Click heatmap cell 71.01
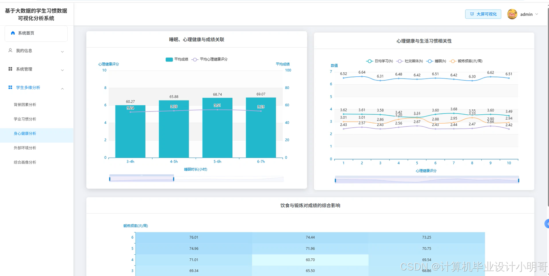This screenshot has height=276, width=549. pyautogui.click(x=194, y=260)
